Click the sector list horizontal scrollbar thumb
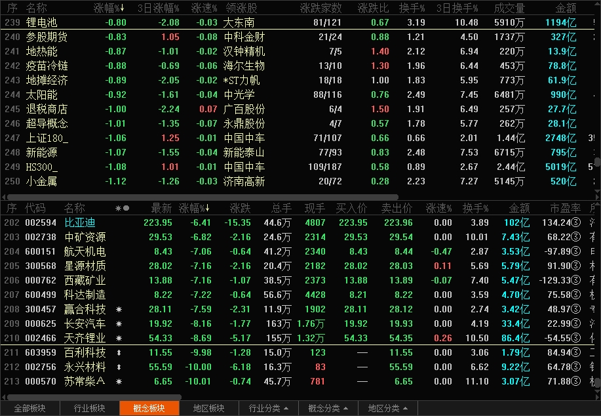Screen dimensions: 601x416 (203, 197)
